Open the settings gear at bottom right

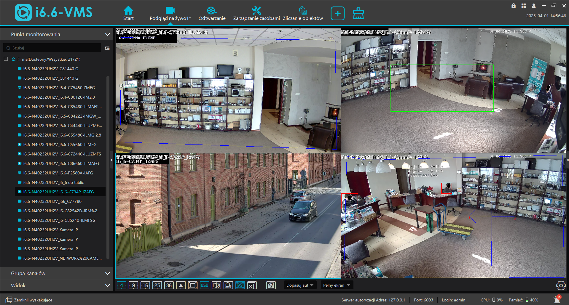click(x=560, y=285)
